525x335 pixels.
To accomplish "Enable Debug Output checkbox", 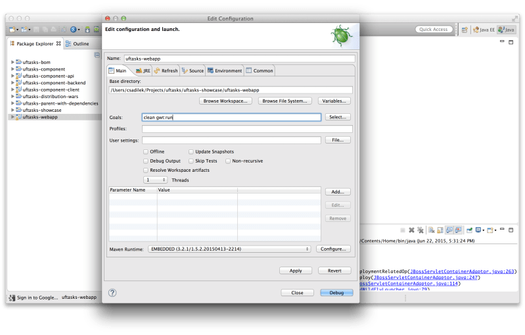I will [146, 161].
